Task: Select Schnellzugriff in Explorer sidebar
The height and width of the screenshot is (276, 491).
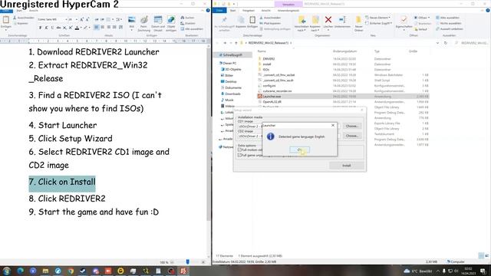Action: pyautogui.click(x=232, y=54)
